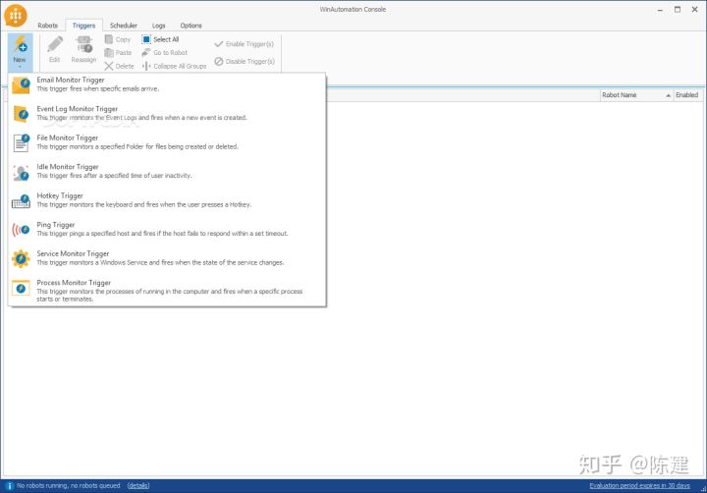Screen dimensions: 707x493
Task: Choose the Hotkey Trigger keyboard icon
Action: point(21,200)
